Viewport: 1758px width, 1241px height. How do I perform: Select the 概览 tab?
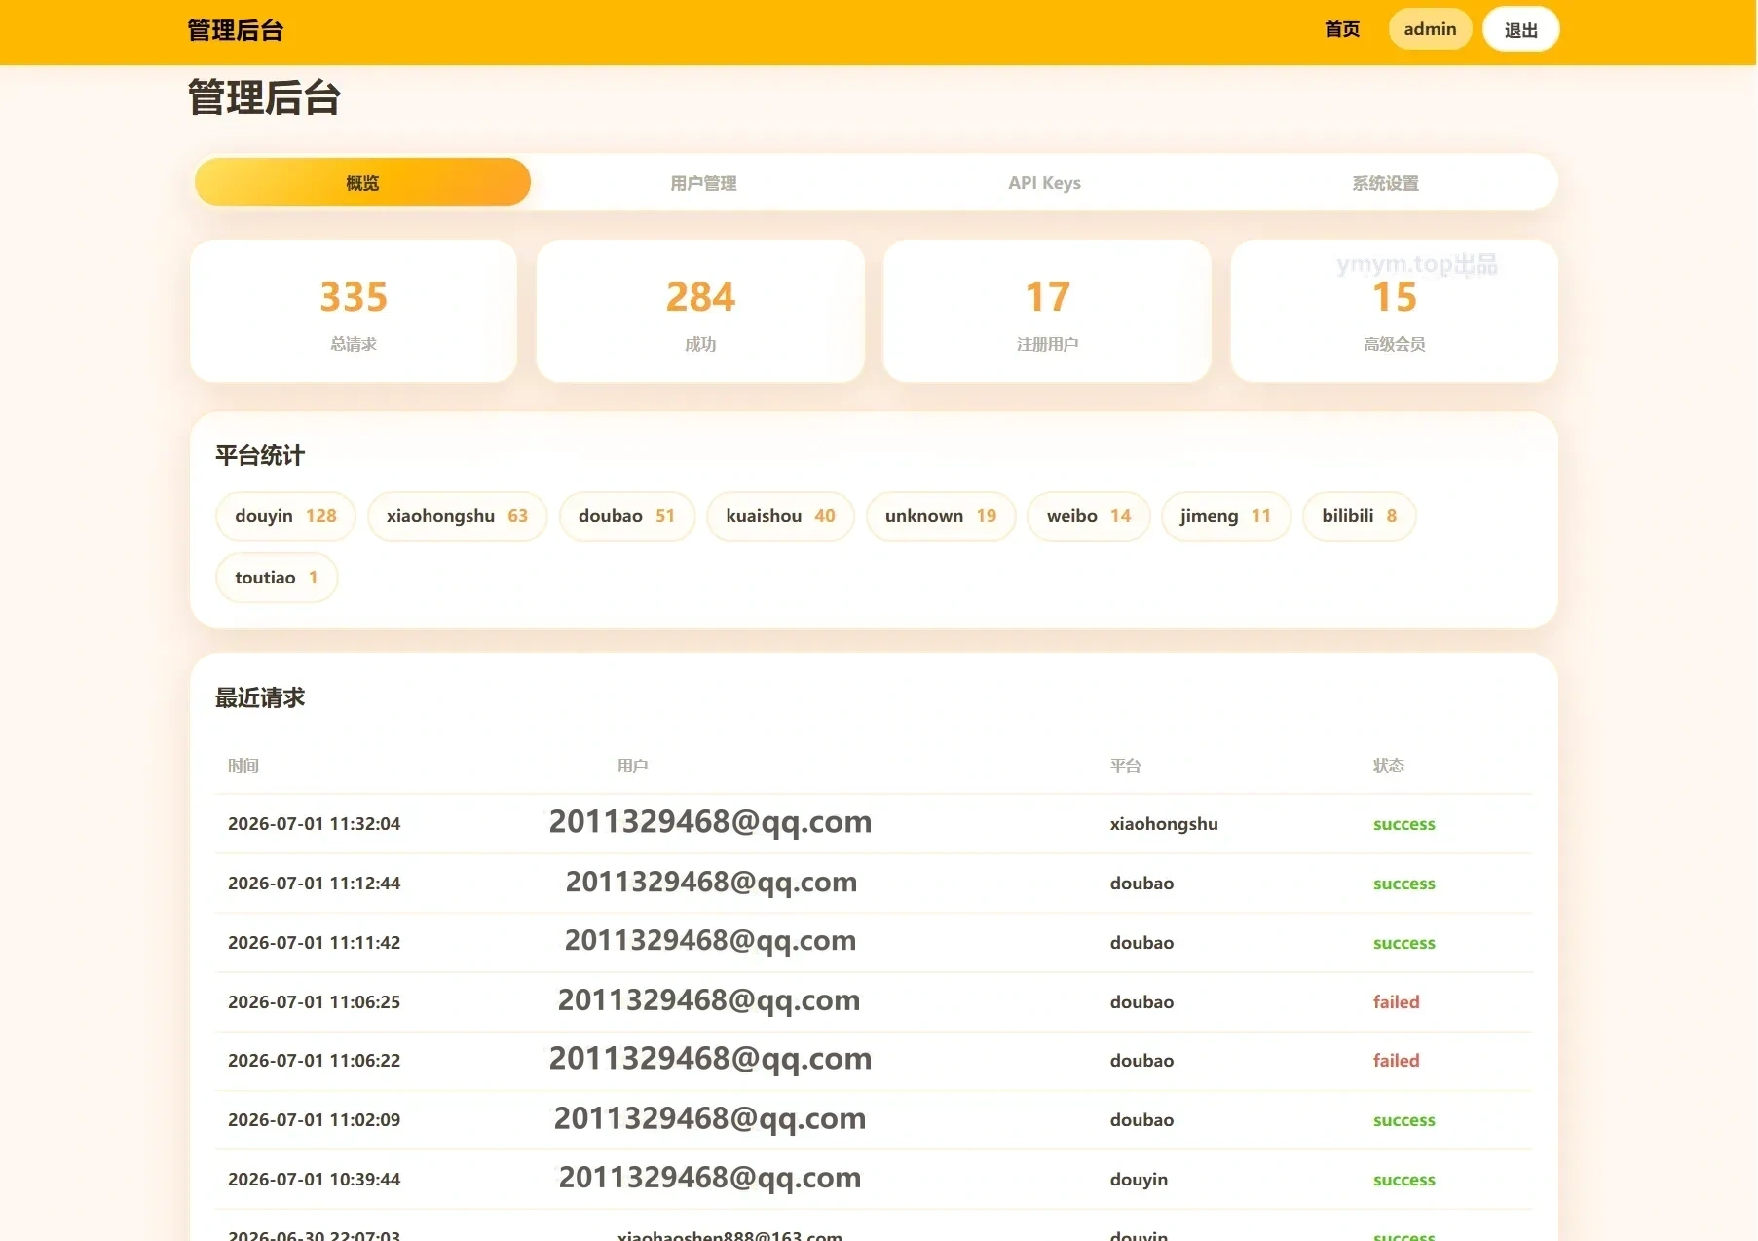click(362, 183)
